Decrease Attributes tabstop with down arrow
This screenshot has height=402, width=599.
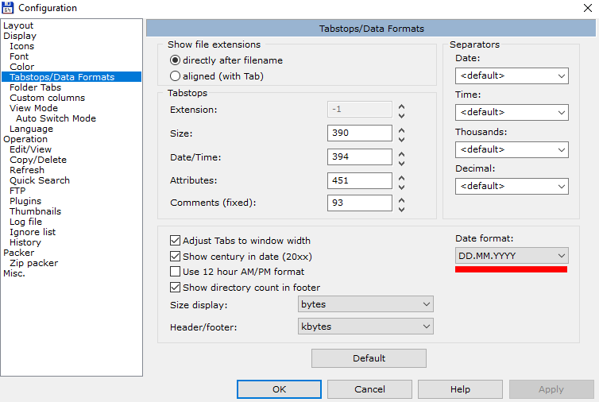tap(401, 187)
